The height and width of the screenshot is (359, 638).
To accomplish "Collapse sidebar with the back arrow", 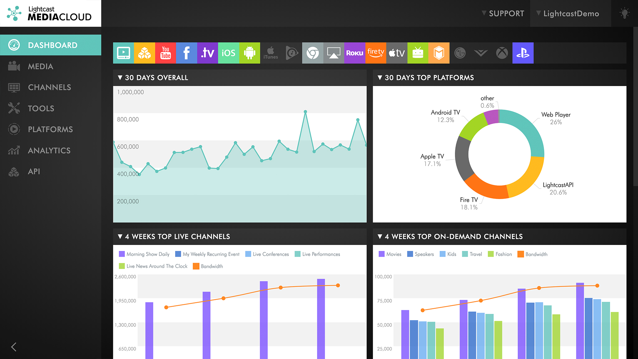I will click(14, 347).
